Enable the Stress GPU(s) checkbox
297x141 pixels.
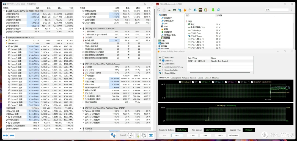coord(163,73)
